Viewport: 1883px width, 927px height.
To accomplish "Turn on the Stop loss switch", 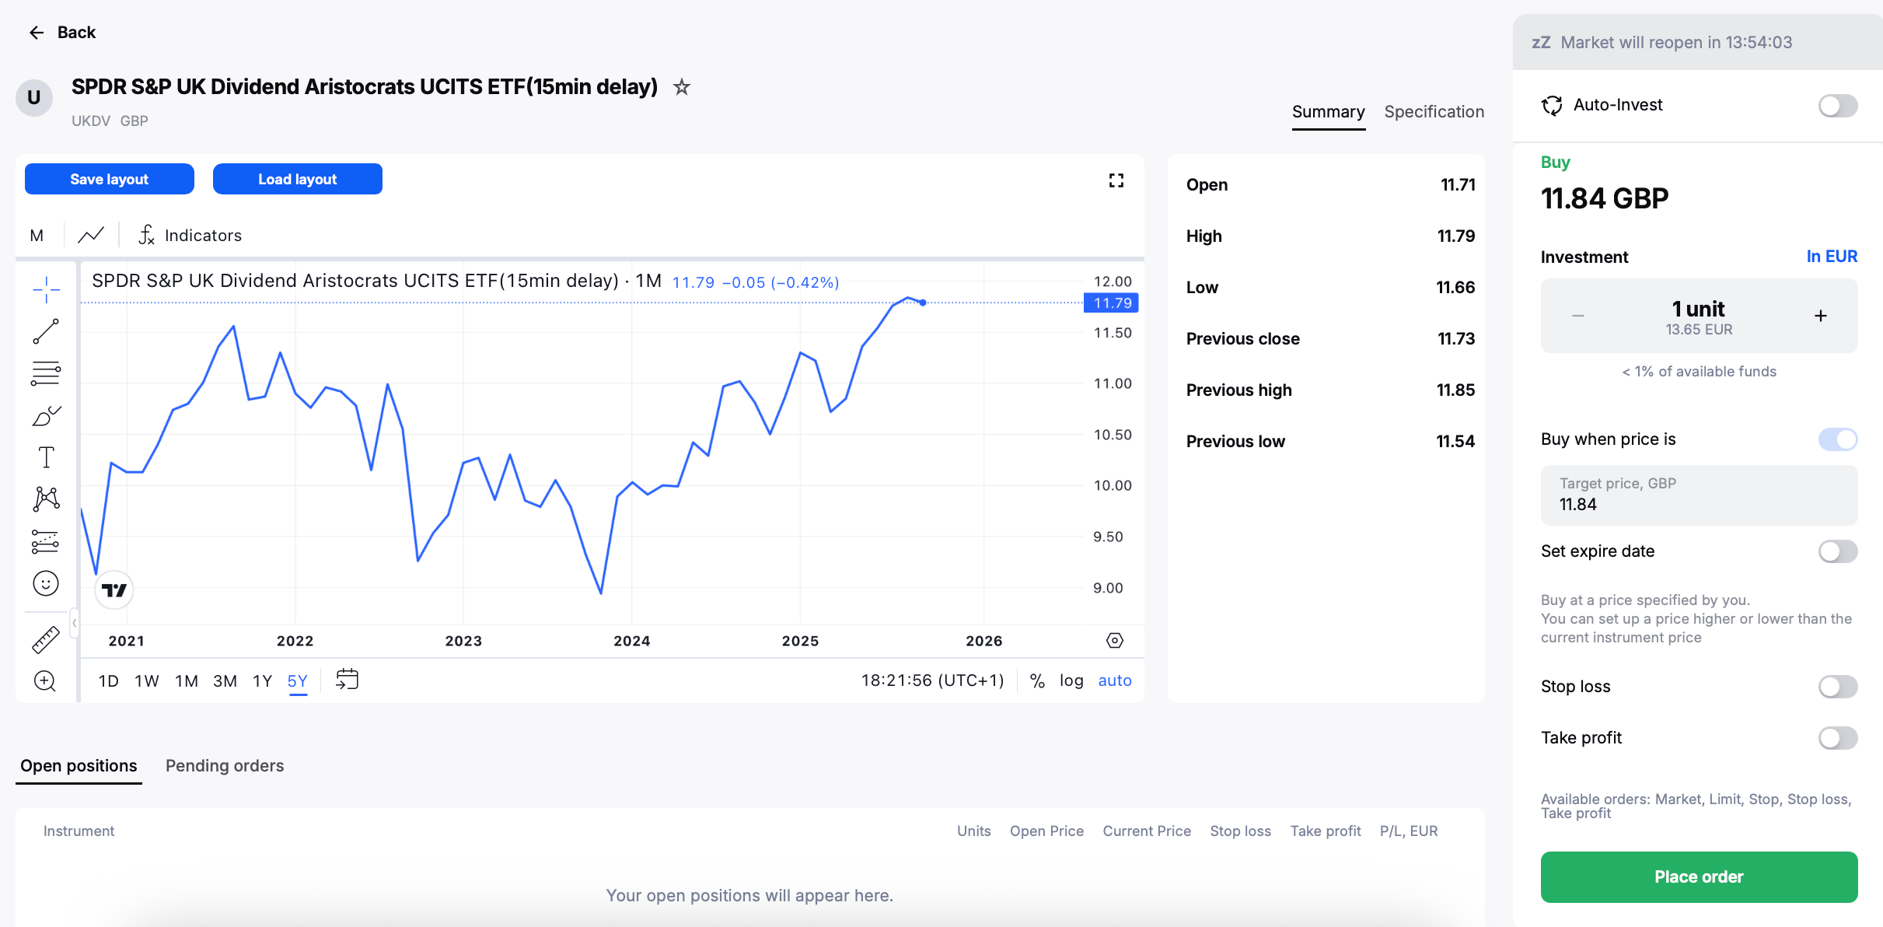I will 1837,687.
